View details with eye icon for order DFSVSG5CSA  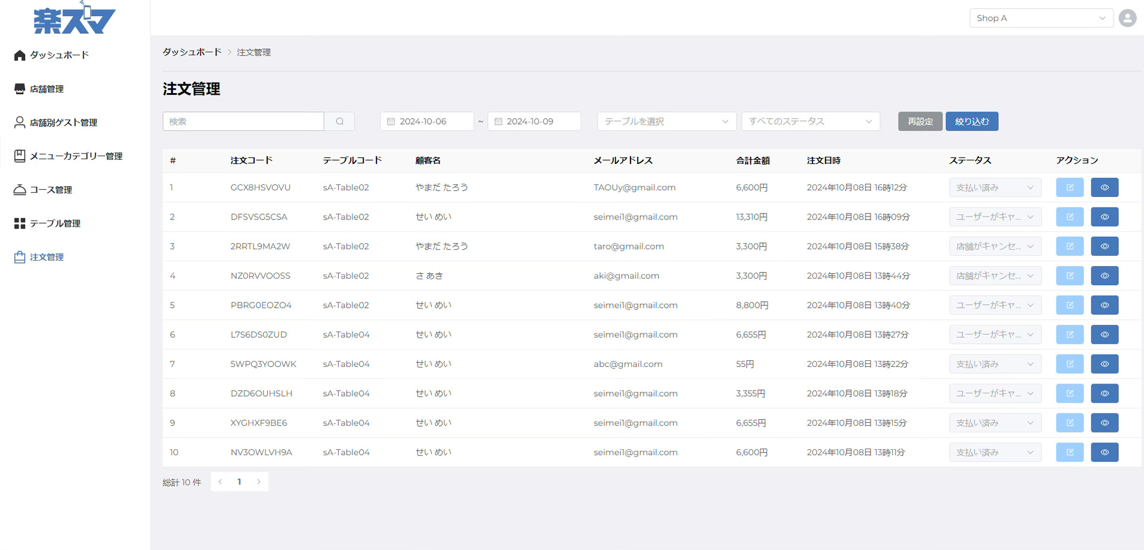1104,217
